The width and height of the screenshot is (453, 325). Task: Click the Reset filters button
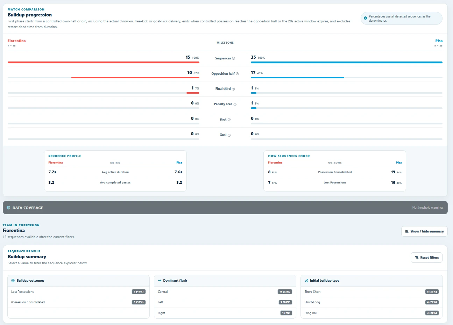(x=426, y=258)
